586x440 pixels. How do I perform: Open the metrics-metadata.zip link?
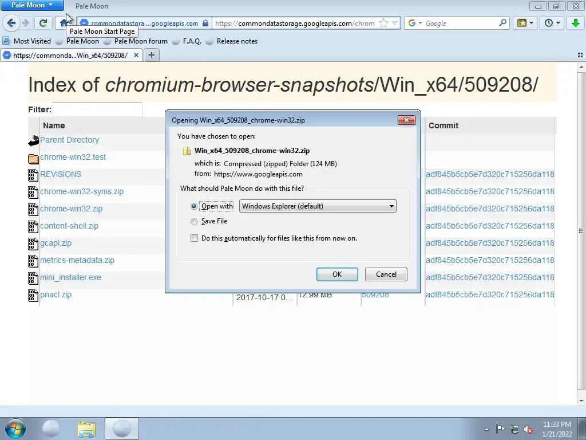[77, 261]
